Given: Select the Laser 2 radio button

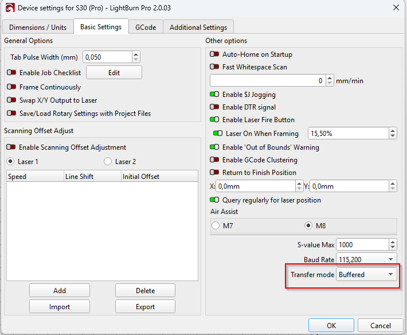Looking at the screenshot, I should [x=108, y=162].
